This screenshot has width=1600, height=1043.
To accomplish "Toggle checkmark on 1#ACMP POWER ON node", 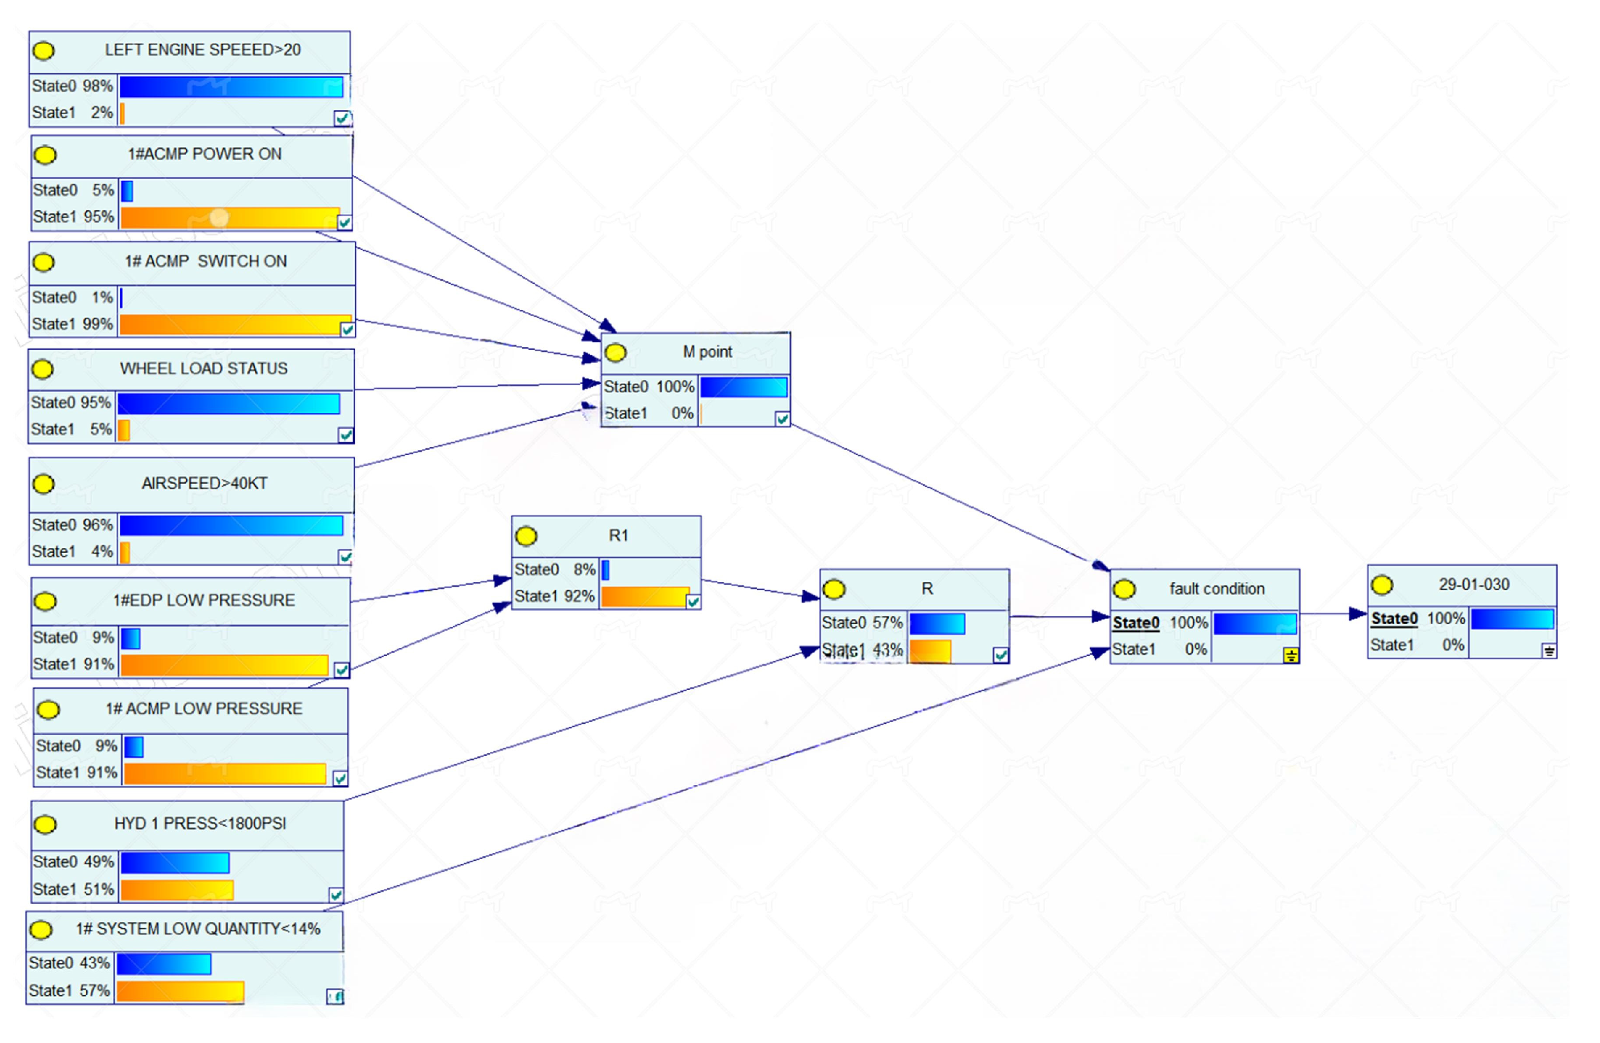I will coord(344,222).
